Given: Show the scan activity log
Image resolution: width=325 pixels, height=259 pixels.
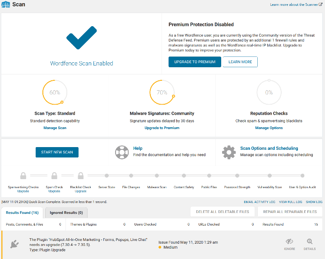Looking at the screenshot, I should (314, 202).
